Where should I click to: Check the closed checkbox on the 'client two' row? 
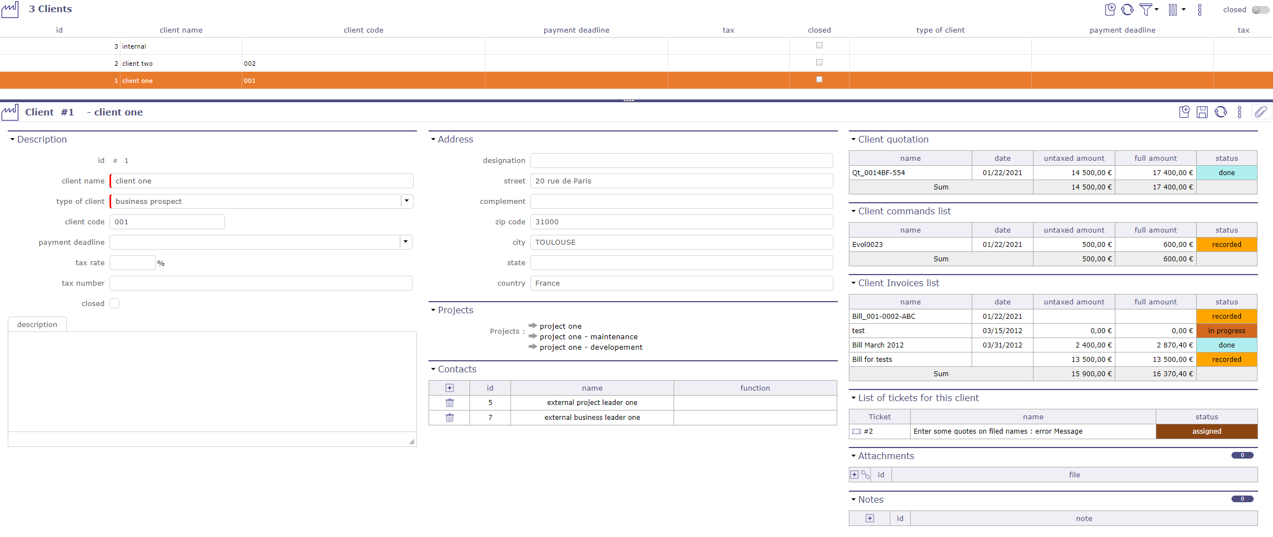click(x=819, y=62)
